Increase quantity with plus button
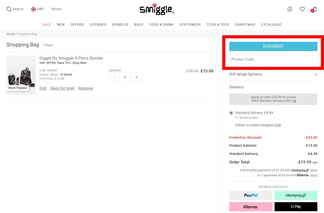324x213 pixels. (136, 77)
